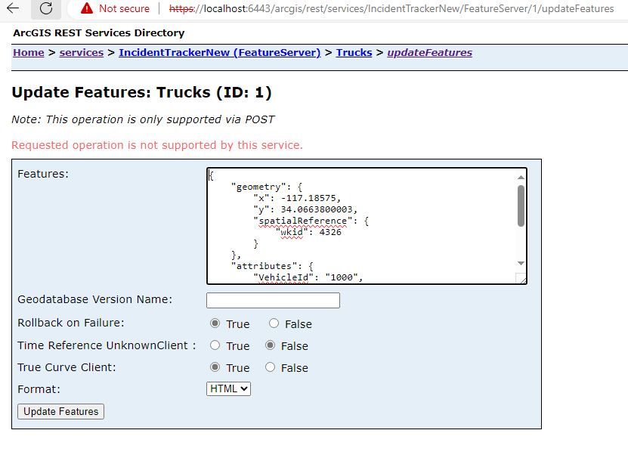The image size is (628, 458).
Task: Select False for True Curve Client
Action: 270,367
